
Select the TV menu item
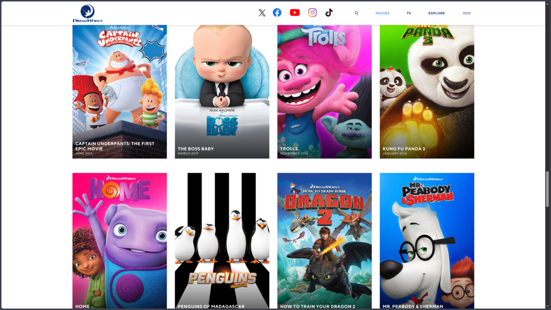(x=409, y=13)
